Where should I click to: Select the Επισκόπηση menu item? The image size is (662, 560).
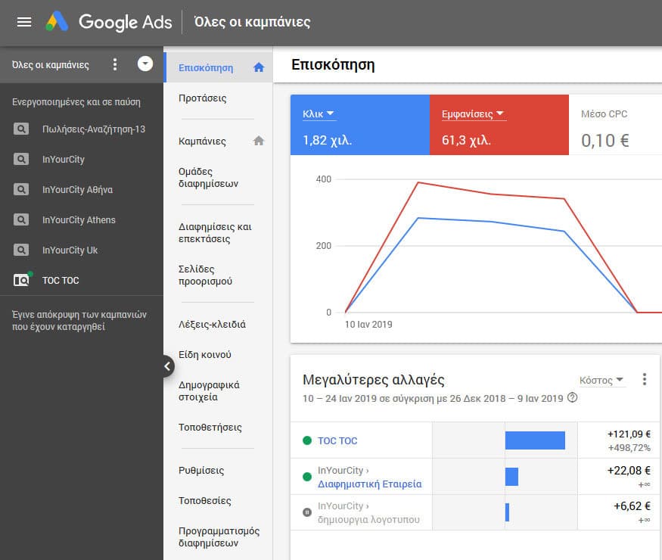(x=219, y=67)
